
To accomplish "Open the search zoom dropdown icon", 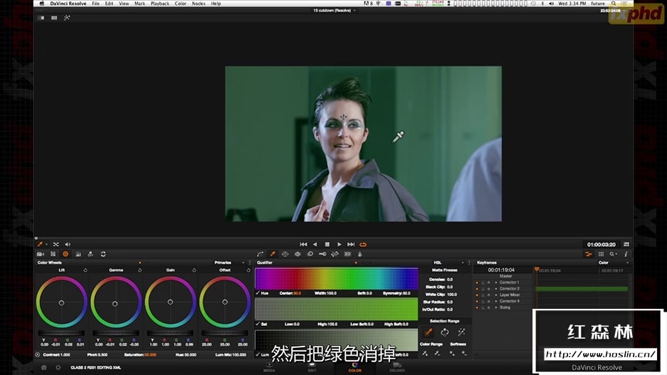I will tap(613, 254).
